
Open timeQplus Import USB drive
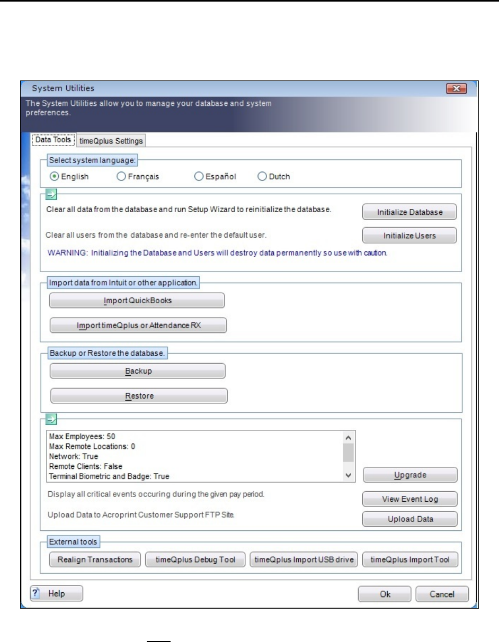[305, 559]
